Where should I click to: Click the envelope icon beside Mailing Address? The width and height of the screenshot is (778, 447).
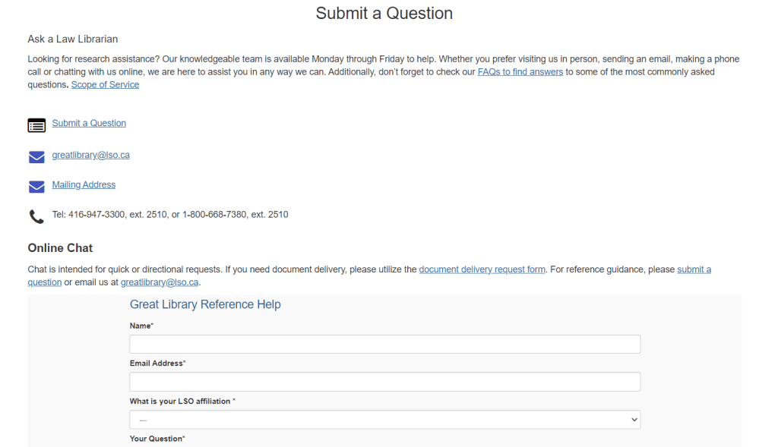click(x=36, y=187)
